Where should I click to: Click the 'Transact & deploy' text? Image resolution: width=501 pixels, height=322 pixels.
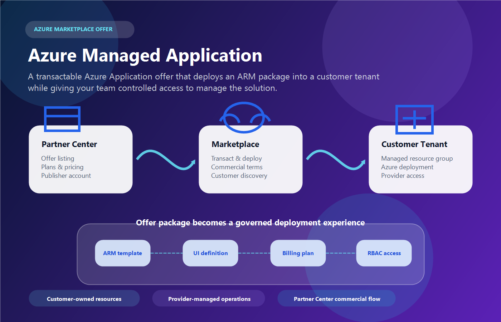tap(237, 158)
